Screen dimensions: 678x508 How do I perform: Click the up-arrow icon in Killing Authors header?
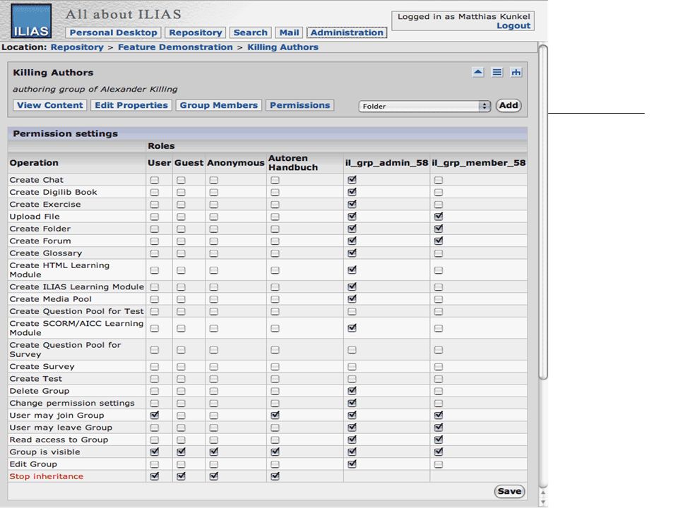(478, 72)
